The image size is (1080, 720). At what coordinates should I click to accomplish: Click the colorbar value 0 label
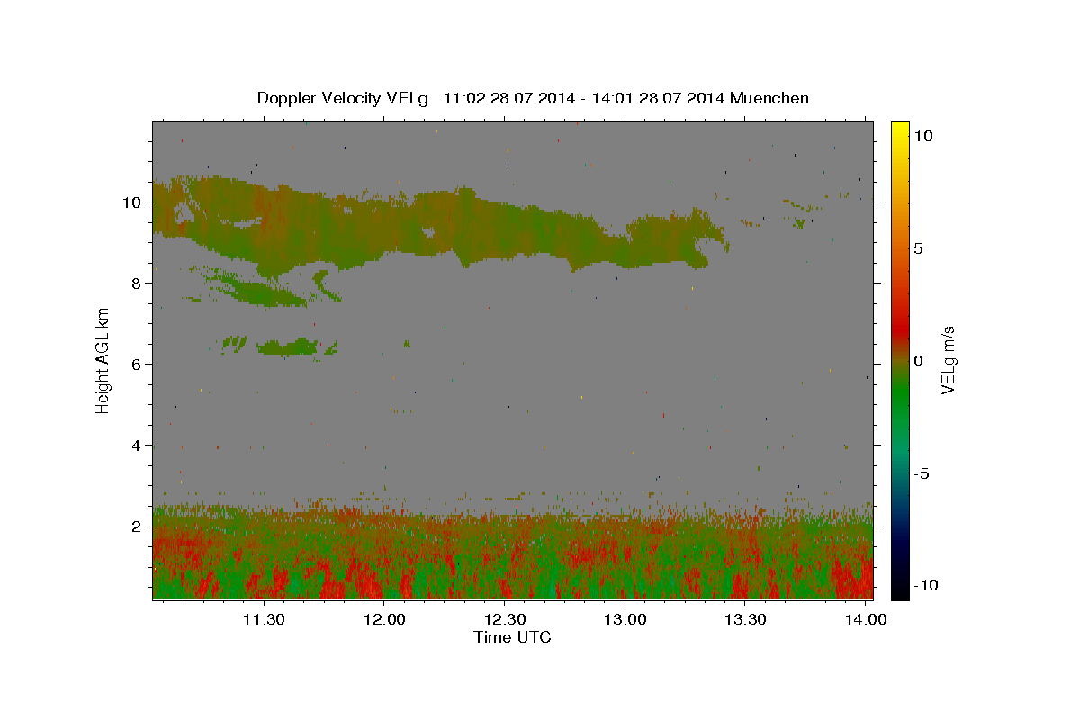click(918, 361)
